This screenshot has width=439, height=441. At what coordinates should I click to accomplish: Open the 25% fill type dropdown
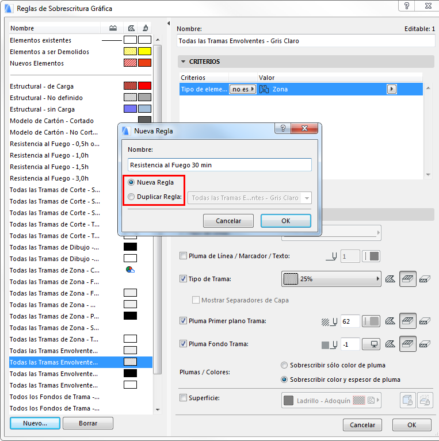click(331, 279)
